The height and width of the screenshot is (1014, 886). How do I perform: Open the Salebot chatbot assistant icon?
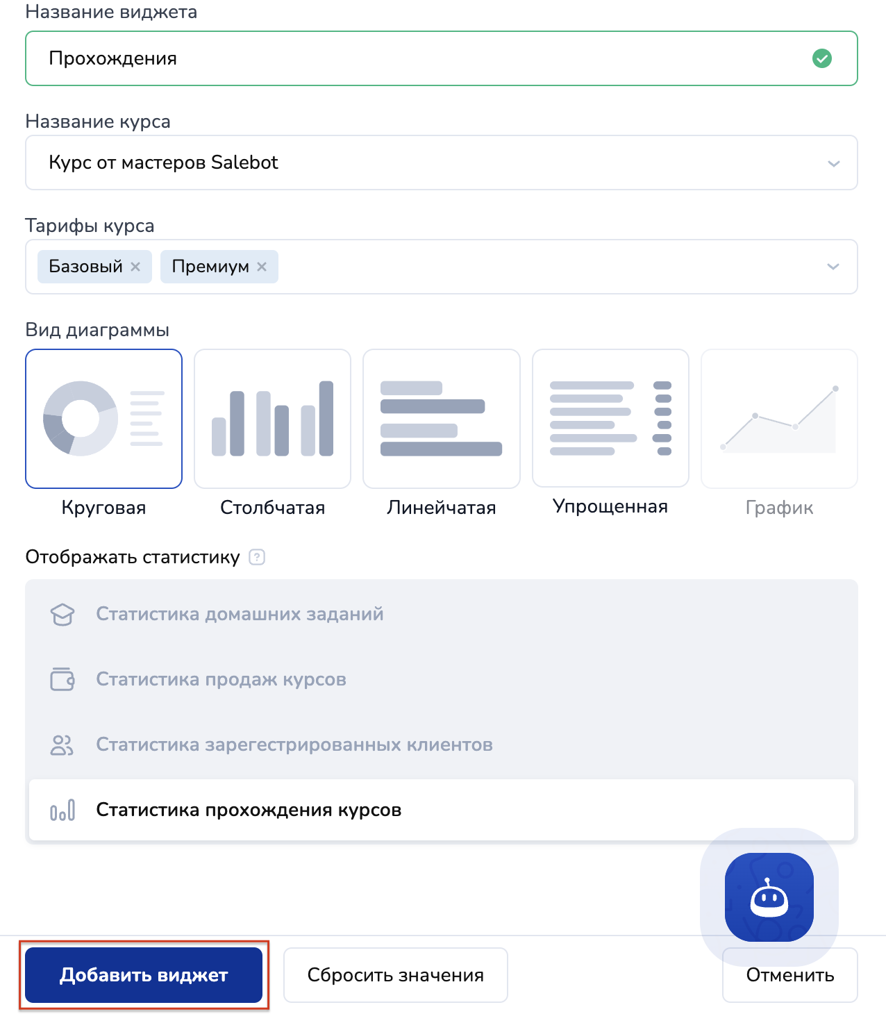(x=769, y=897)
